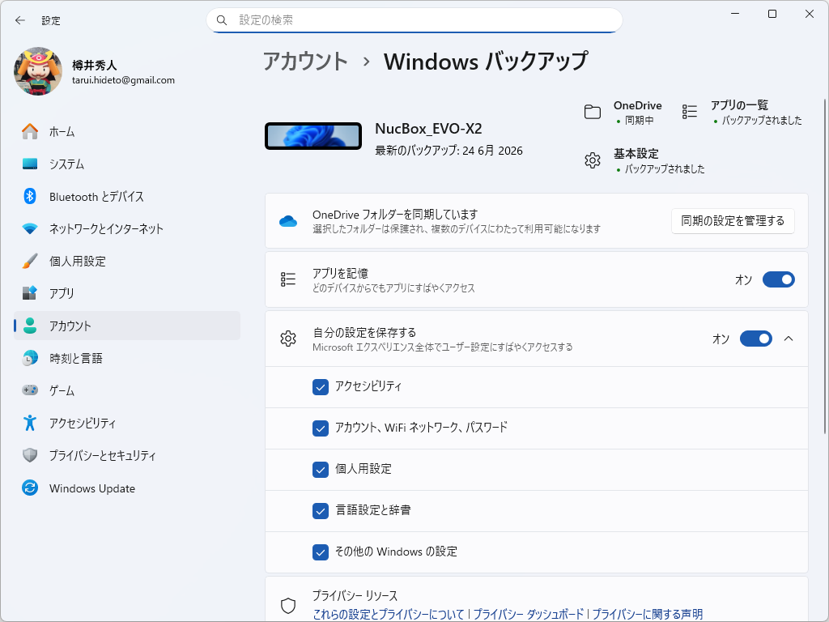Click the Bluetooth icon in sidebar
The image size is (829, 622).
pyautogui.click(x=30, y=196)
